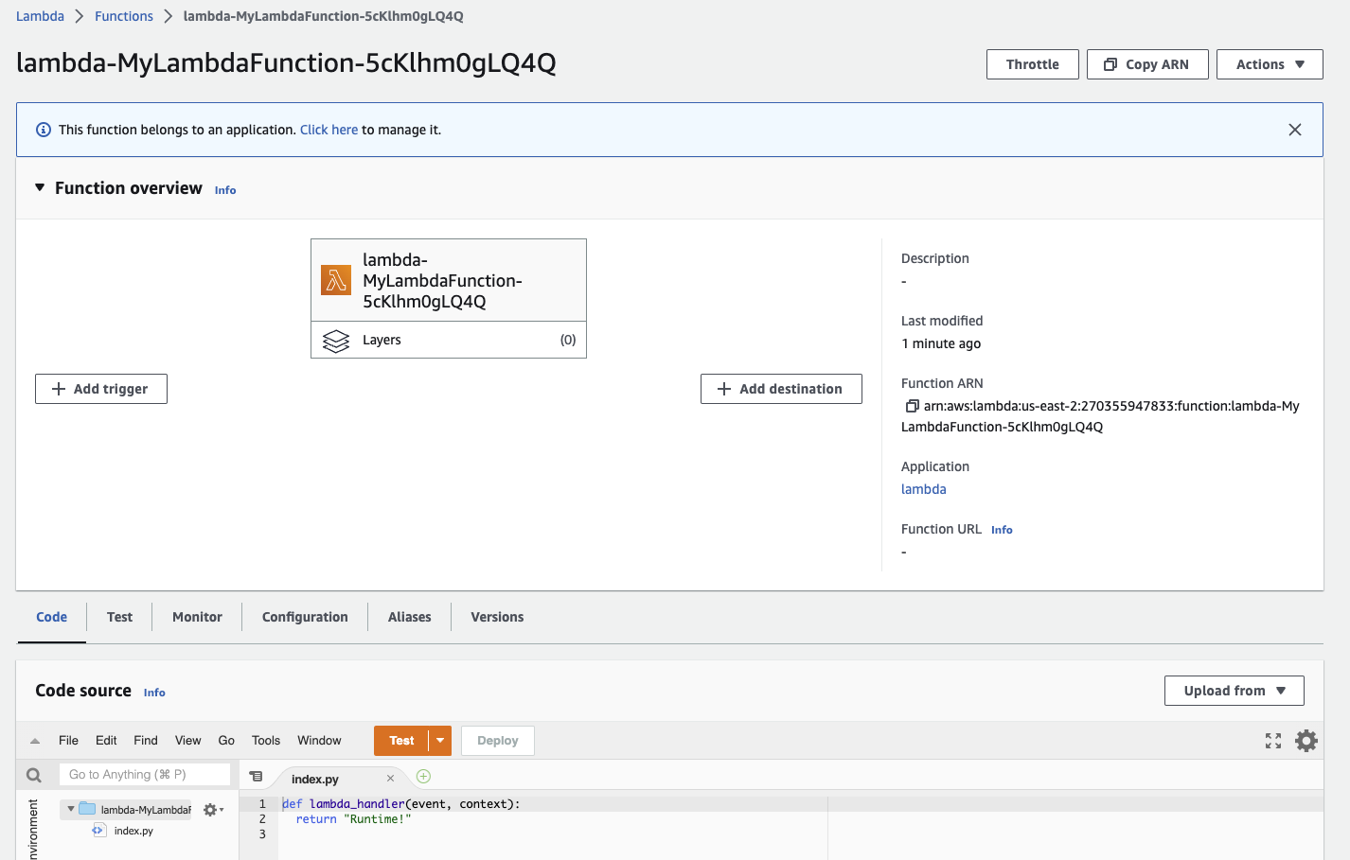Click the lambda-MyLambdaF folder icon
1350x860 pixels.
click(87, 809)
